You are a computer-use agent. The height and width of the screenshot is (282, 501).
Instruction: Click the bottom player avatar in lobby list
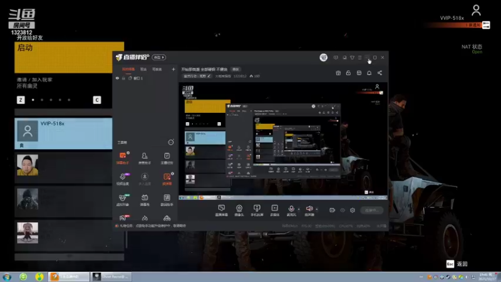pyautogui.click(x=28, y=232)
